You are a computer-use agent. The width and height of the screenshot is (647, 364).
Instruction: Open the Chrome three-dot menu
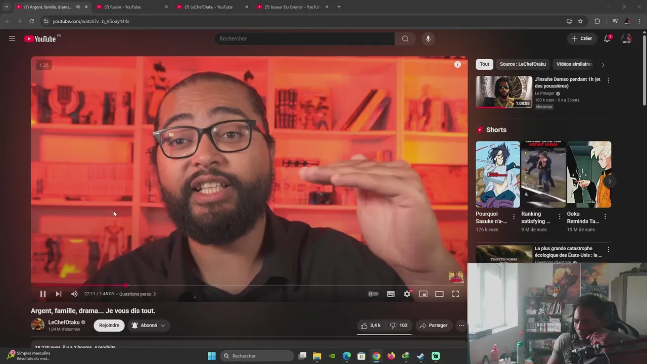coord(640,21)
